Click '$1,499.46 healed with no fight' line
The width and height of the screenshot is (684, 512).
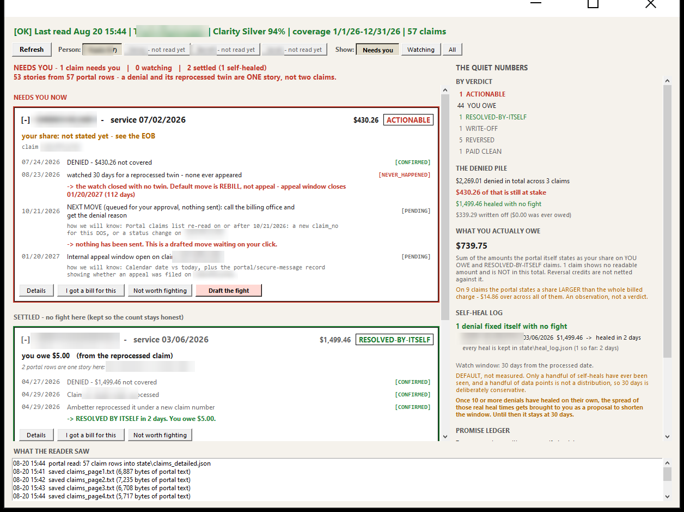click(499, 204)
